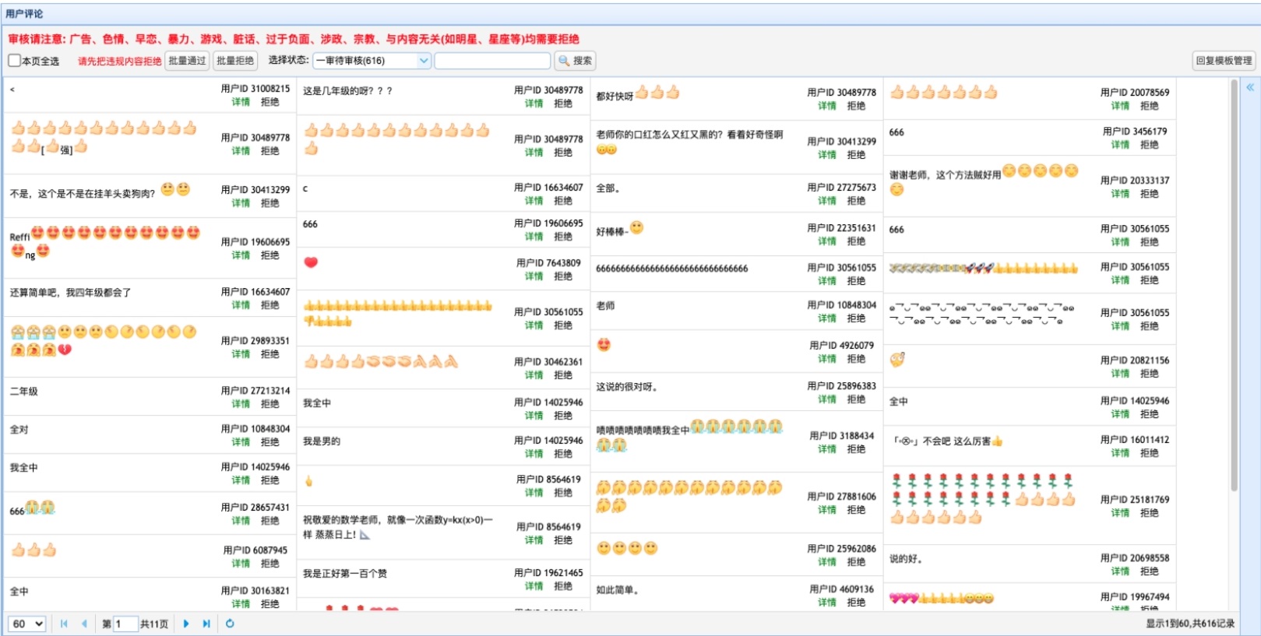Jump to the last page of comments
This screenshot has height=636, width=1261.
[206, 624]
